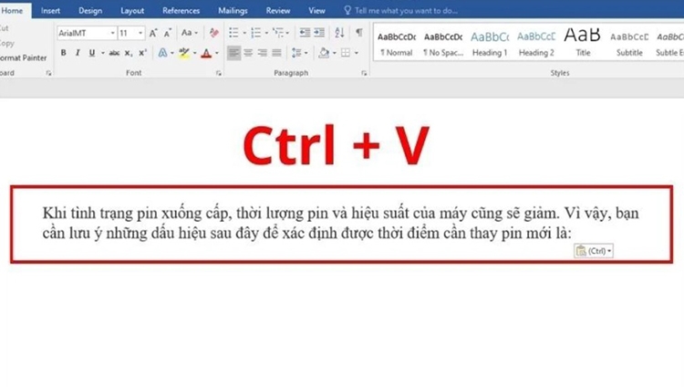Image resolution: width=684 pixels, height=387 pixels.
Task: Increase paragraph indent
Action: (319, 33)
